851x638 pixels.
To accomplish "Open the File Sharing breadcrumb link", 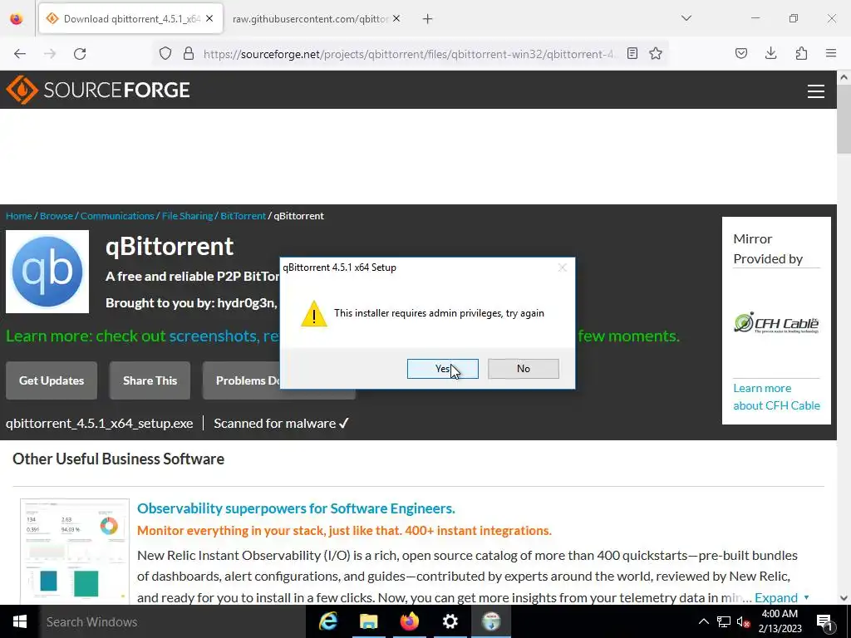I will coord(187,216).
